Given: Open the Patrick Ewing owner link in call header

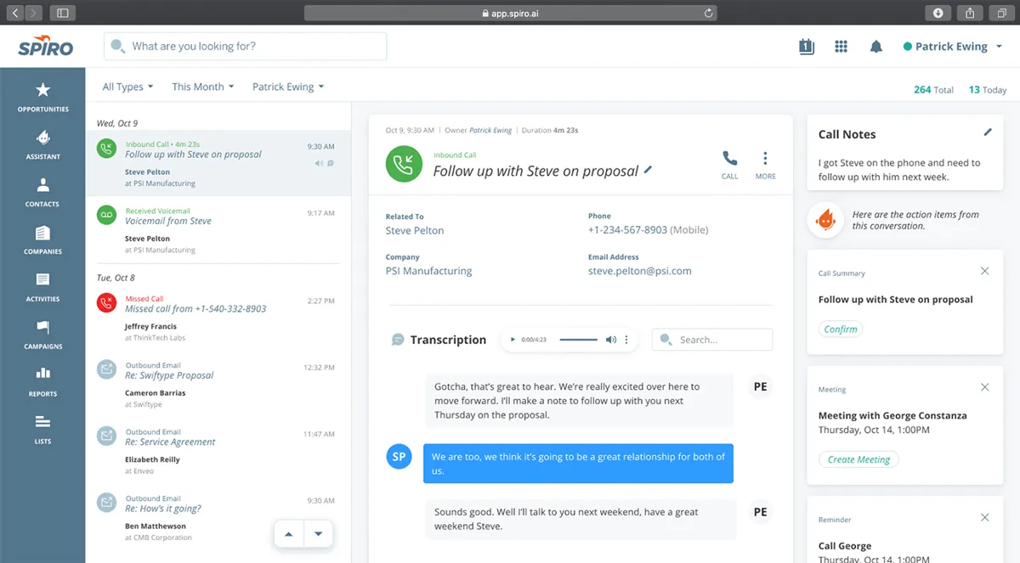Looking at the screenshot, I should point(490,131).
